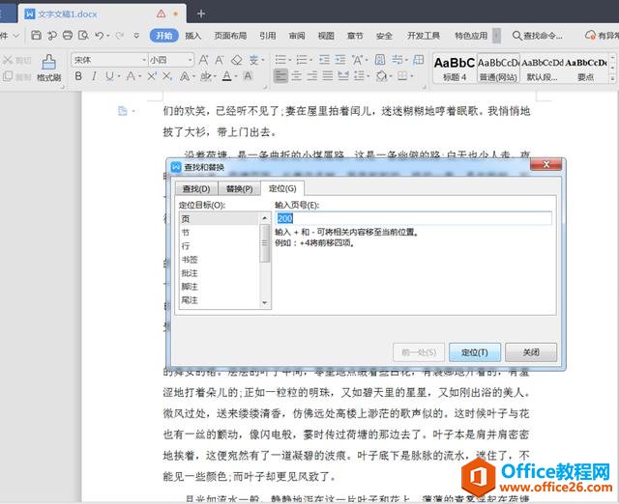Switch to 审阅 ribbon tab

pos(297,36)
